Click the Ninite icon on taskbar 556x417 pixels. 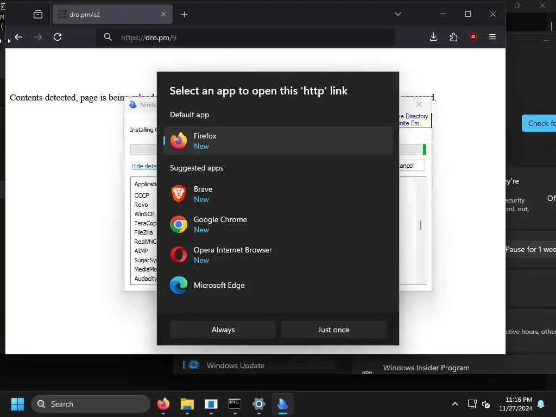282,404
